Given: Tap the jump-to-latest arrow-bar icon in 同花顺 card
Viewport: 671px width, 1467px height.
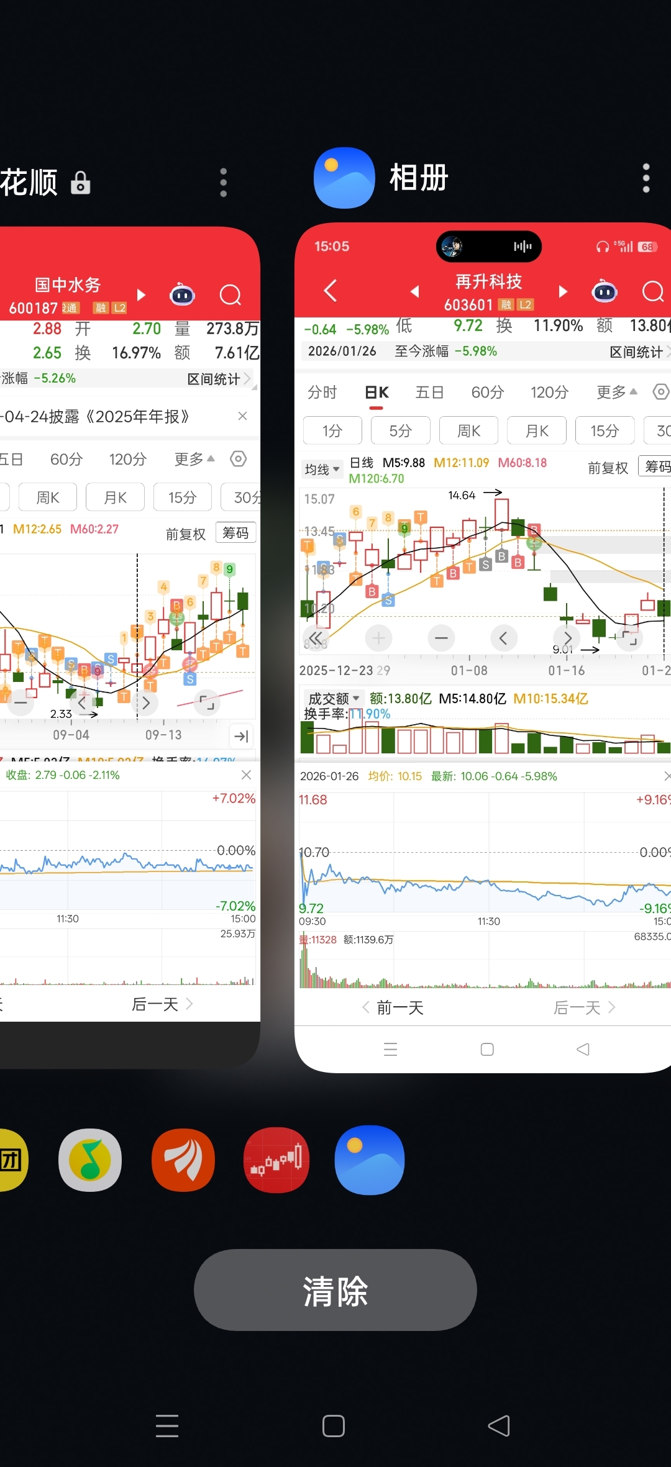Looking at the screenshot, I should click(x=241, y=737).
